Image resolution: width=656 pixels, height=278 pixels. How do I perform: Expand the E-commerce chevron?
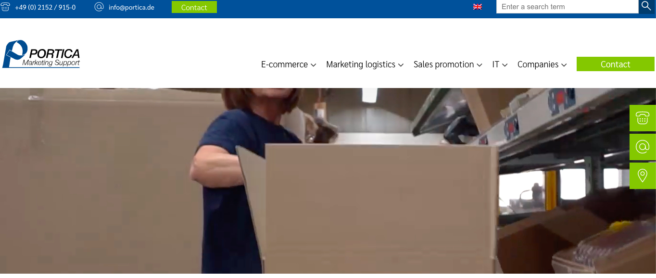314,65
